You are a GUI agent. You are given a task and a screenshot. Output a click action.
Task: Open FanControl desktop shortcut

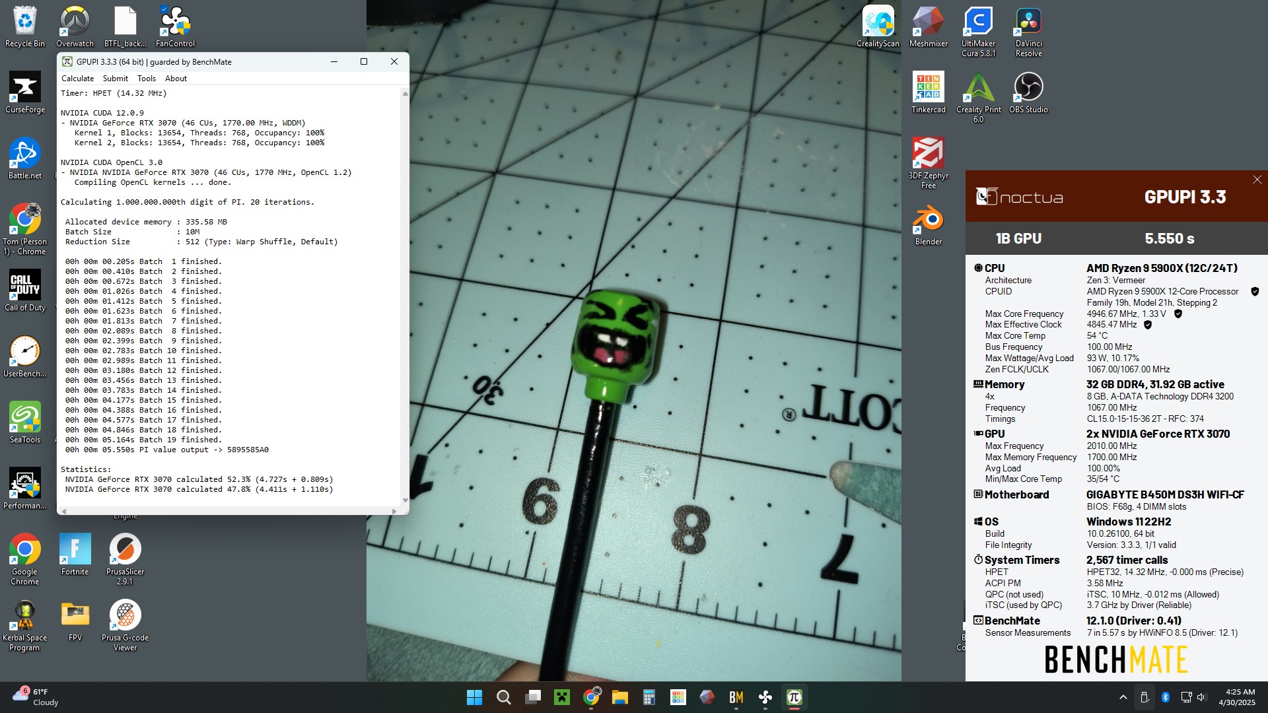pos(175,26)
